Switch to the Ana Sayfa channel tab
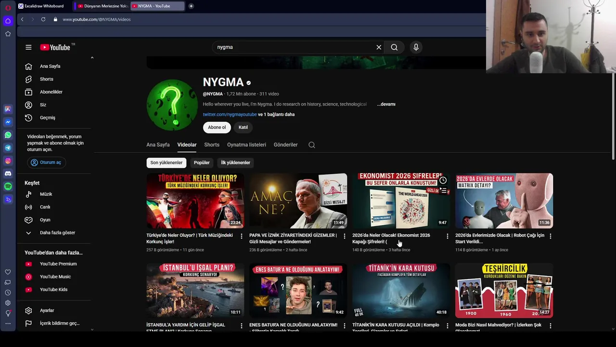616x347 pixels. click(x=158, y=145)
